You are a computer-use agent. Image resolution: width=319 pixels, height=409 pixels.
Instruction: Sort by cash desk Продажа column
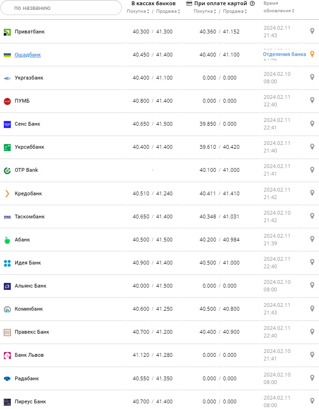[x=168, y=11]
